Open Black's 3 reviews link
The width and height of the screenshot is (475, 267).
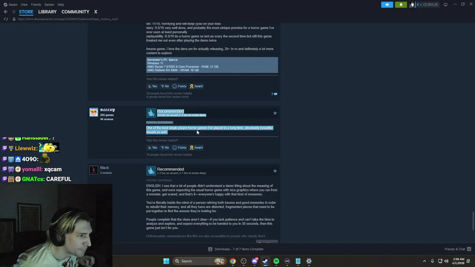point(106,173)
